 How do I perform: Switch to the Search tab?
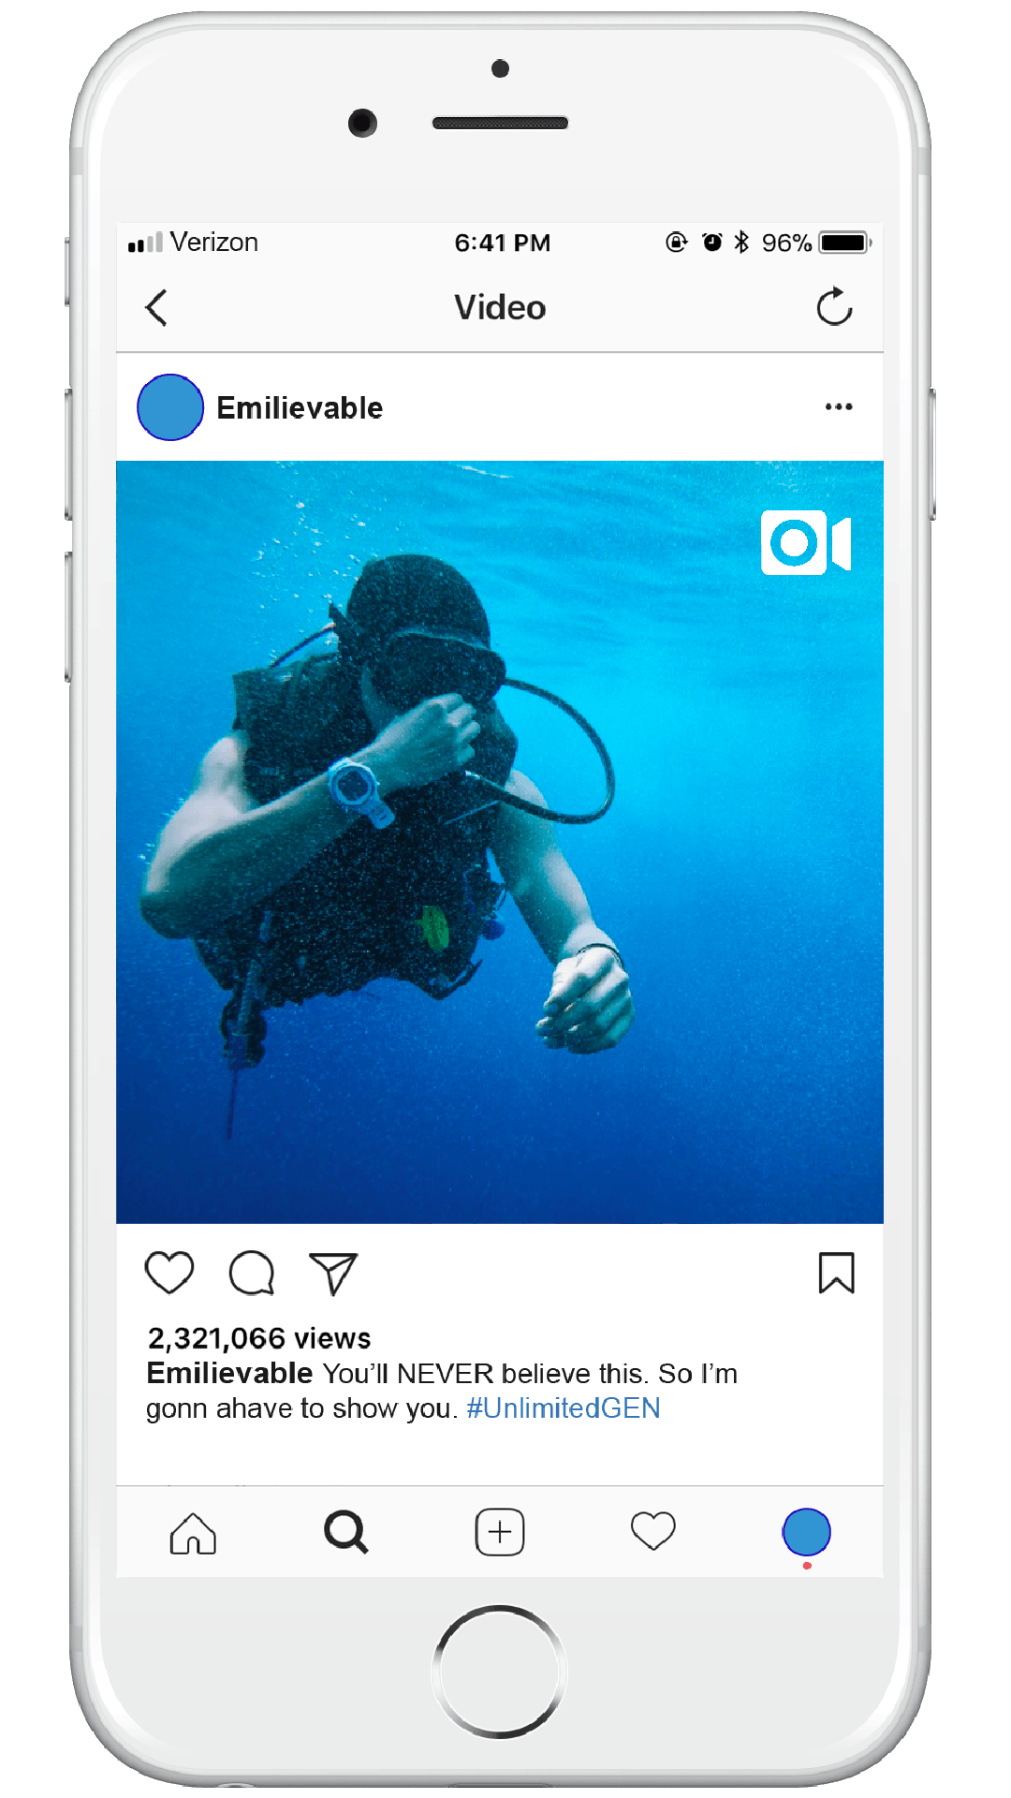tap(346, 1532)
